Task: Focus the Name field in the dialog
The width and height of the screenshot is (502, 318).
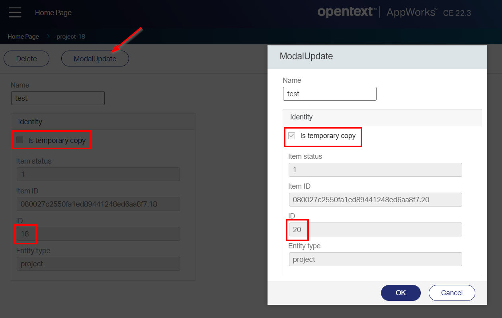Action: (x=329, y=94)
